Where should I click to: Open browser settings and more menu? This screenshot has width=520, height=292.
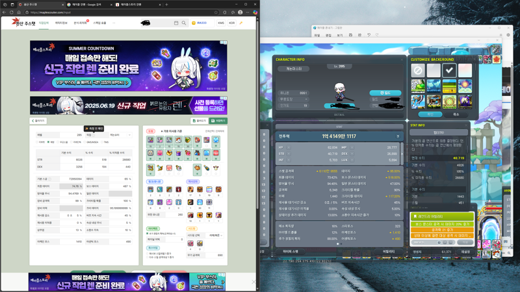[248, 12]
